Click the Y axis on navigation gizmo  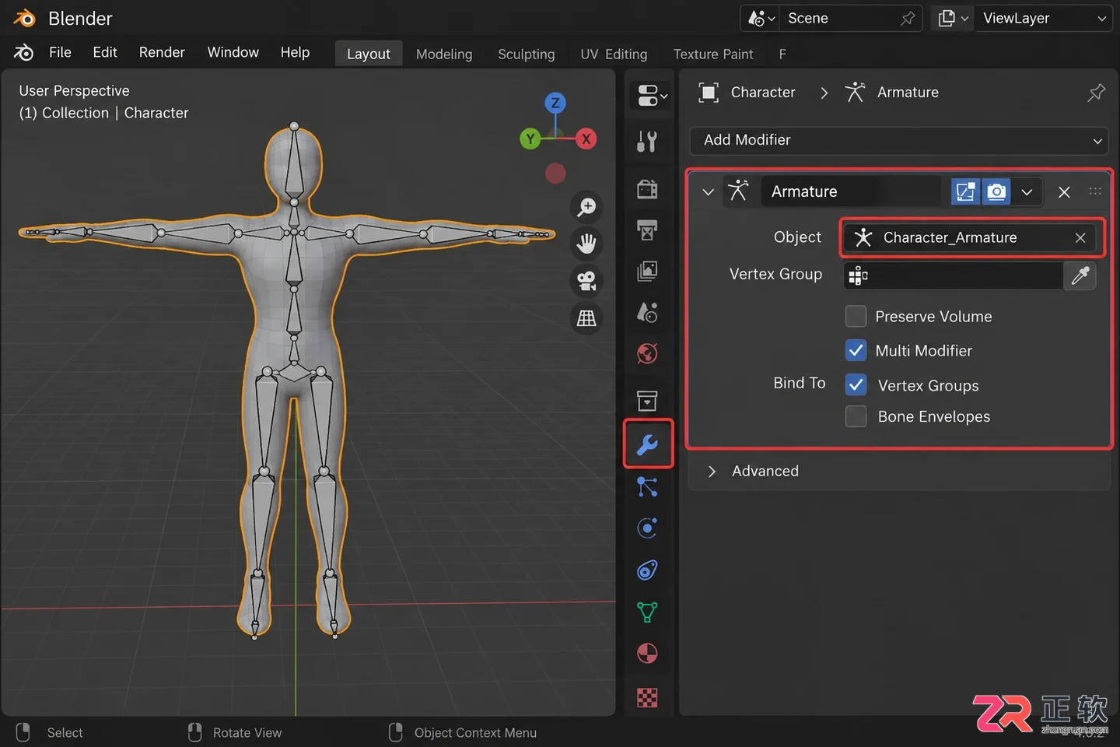tap(530, 139)
